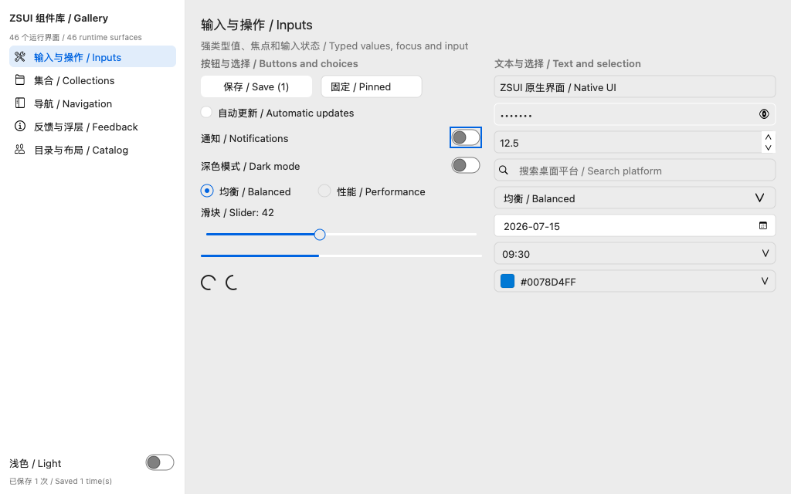Screen dimensions: 791x494
Task: Click the sidebar panel icon beside Navigation
Action: (19, 103)
